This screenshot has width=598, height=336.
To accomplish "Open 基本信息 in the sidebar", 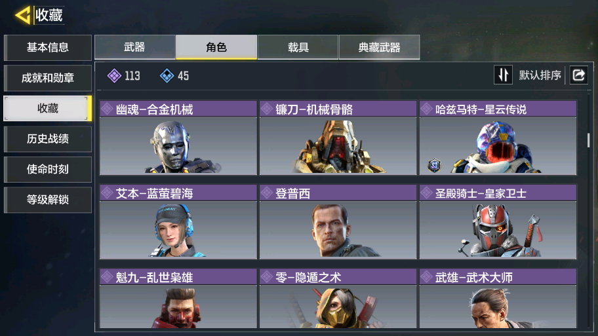I will coord(48,48).
